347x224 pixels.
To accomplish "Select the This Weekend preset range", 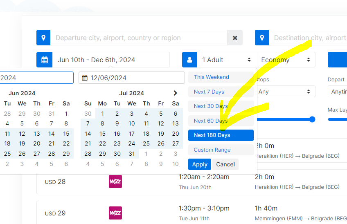I will pos(221,77).
